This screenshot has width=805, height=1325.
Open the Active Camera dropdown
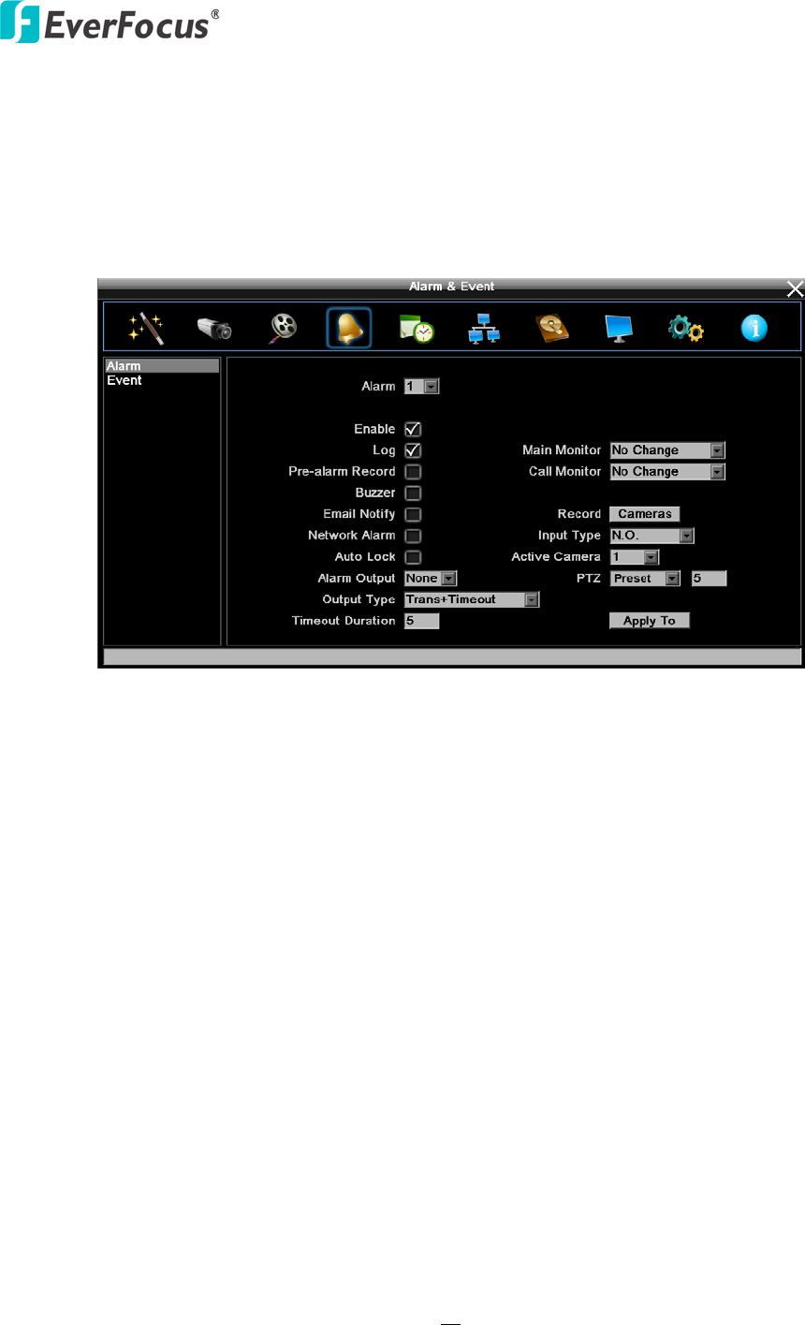click(x=635, y=557)
